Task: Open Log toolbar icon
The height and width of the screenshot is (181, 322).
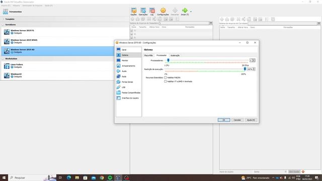Action: [152, 12]
